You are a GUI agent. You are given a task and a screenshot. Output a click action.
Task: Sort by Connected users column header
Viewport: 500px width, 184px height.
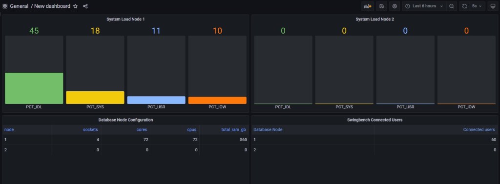pyautogui.click(x=479, y=129)
